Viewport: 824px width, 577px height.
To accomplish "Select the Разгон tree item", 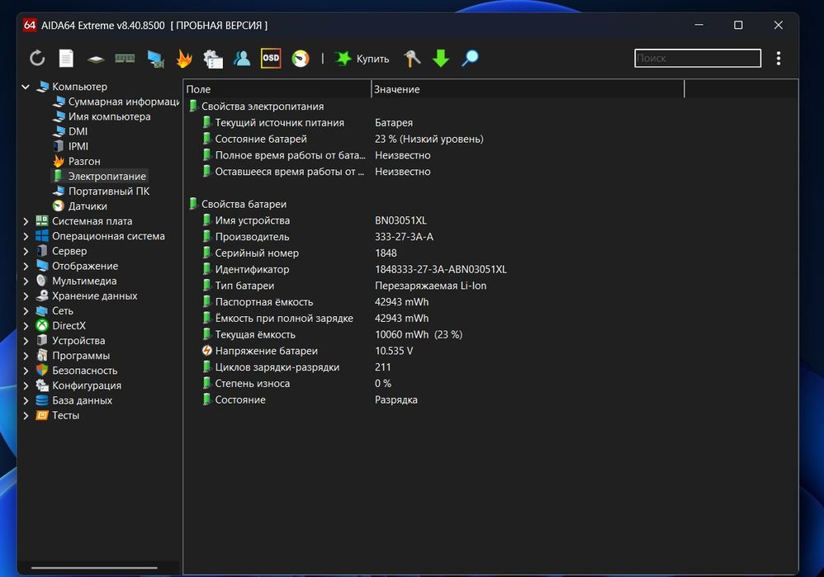I will [77, 161].
